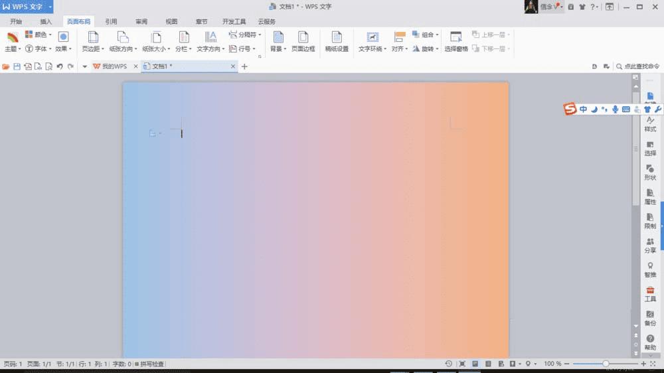
Task: Click 上移一层 bring forward
Action: tap(491, 35)
